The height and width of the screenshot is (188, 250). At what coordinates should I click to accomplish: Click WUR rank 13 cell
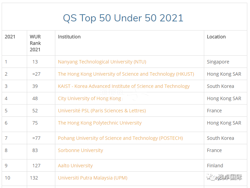click(35, 62)
